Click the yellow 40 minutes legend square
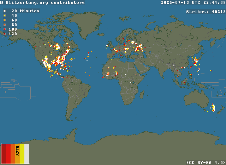Screen dimensions: 226x165 tap(5, 15)
